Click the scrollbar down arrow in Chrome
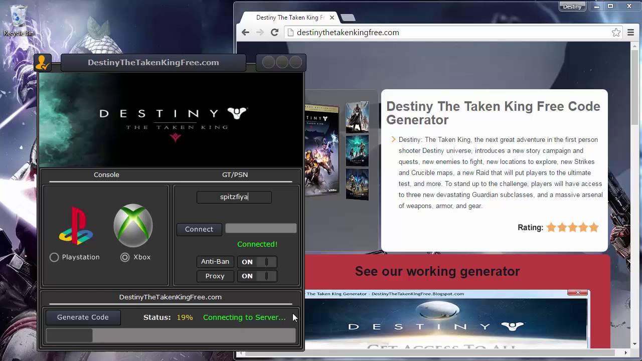Screen dimensions: 642x361 coord(635,345)
